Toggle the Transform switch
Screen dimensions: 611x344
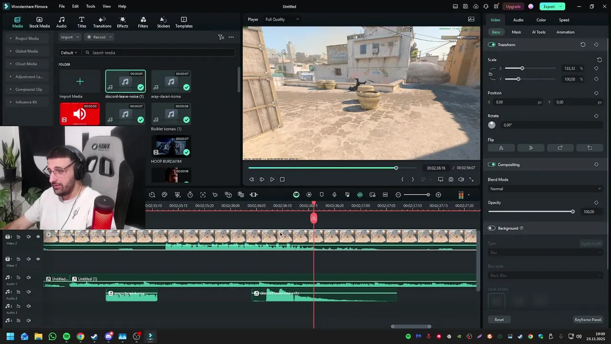pyautogui.click(x=492, y=45)
